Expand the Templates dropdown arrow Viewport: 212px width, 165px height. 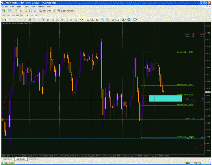tap(137, 20)
